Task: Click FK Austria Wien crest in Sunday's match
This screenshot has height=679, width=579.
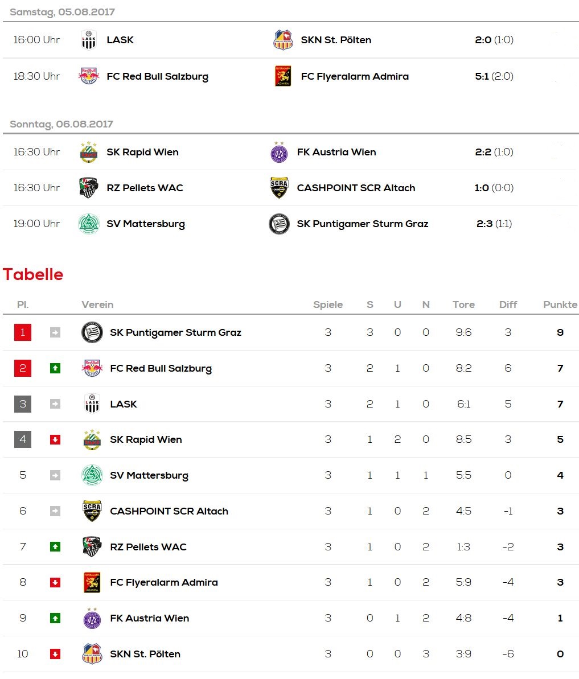Action: (279, 152)
